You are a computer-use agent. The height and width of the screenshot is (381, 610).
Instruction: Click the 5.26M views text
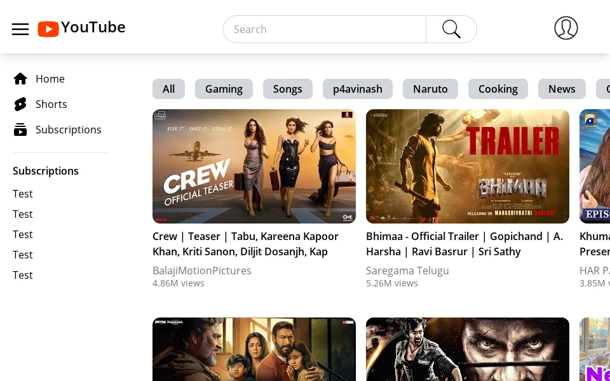(x=392, y=283)
